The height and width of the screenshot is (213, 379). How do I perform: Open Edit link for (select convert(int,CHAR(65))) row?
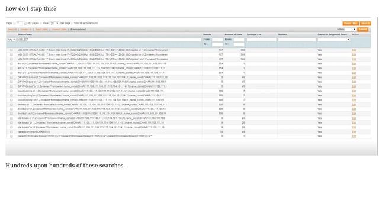[354, 132]
